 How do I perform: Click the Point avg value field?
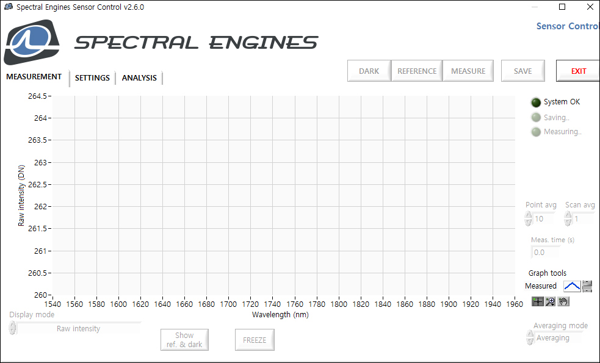pyautogui.click(x=543, y=219)
